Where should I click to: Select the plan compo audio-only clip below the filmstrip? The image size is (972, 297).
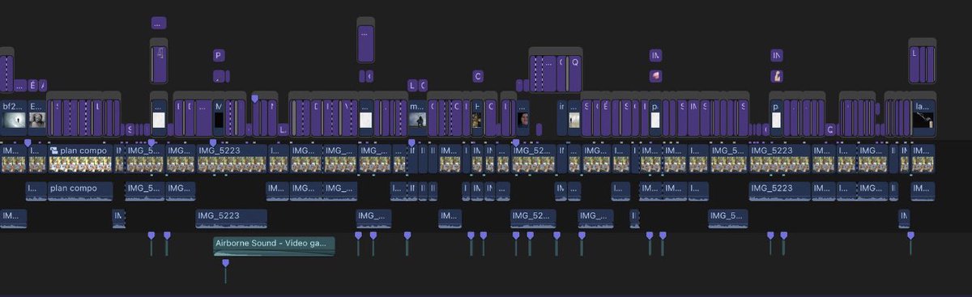pos(80,192)
